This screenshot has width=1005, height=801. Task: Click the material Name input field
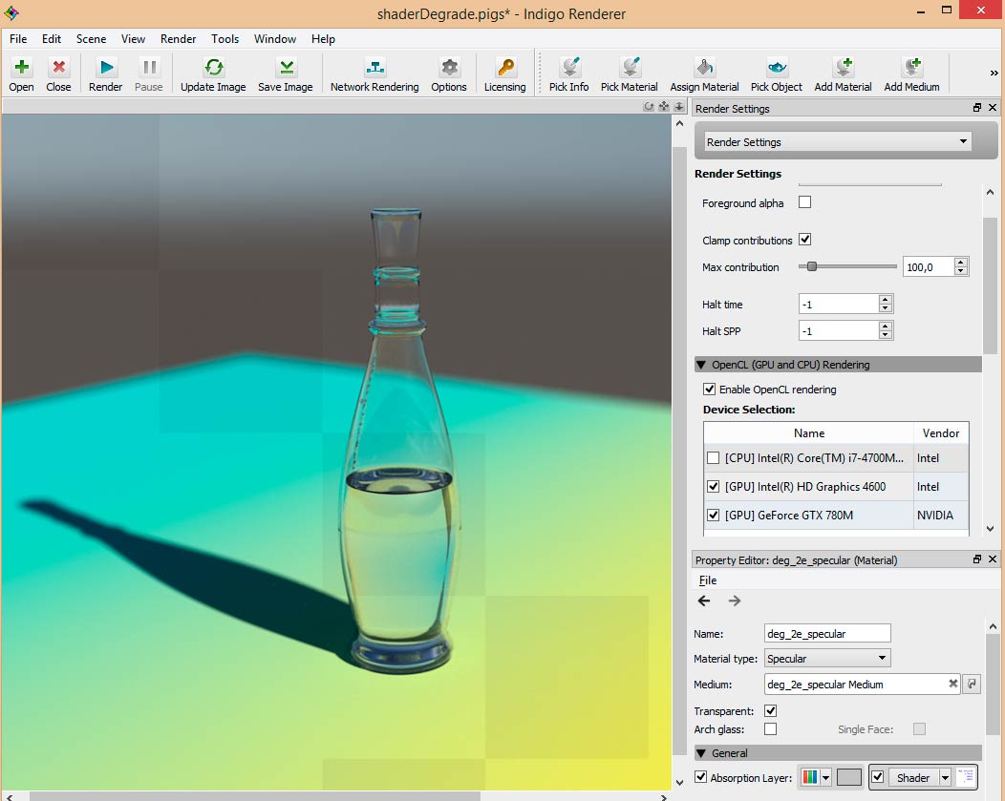point(827,633)
